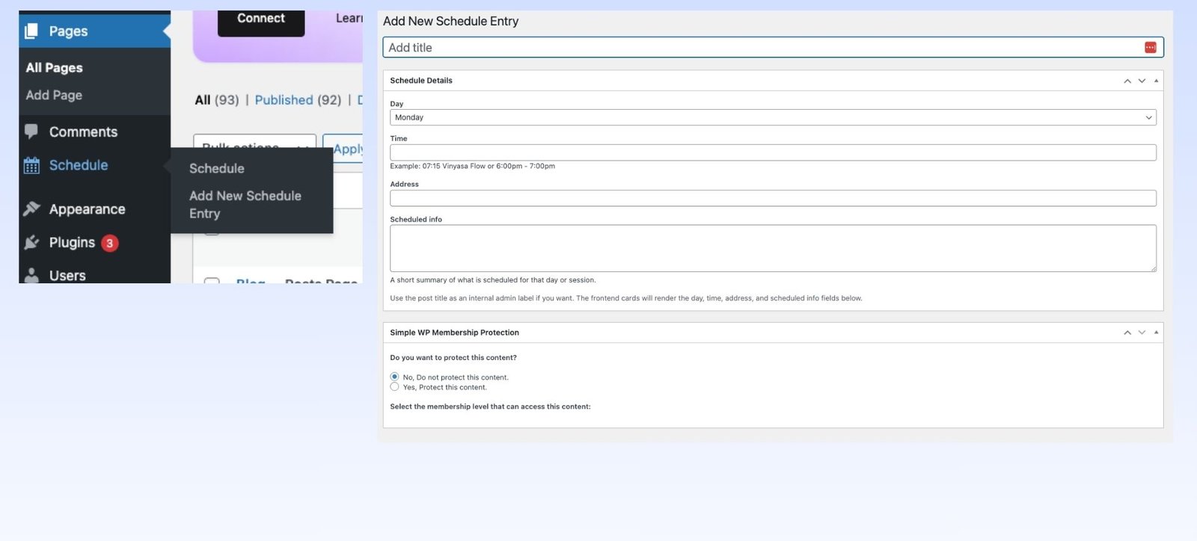Select 'Yes, Protect this content' radio
The image size is (1197, 541).
click(x=394, y=387)
